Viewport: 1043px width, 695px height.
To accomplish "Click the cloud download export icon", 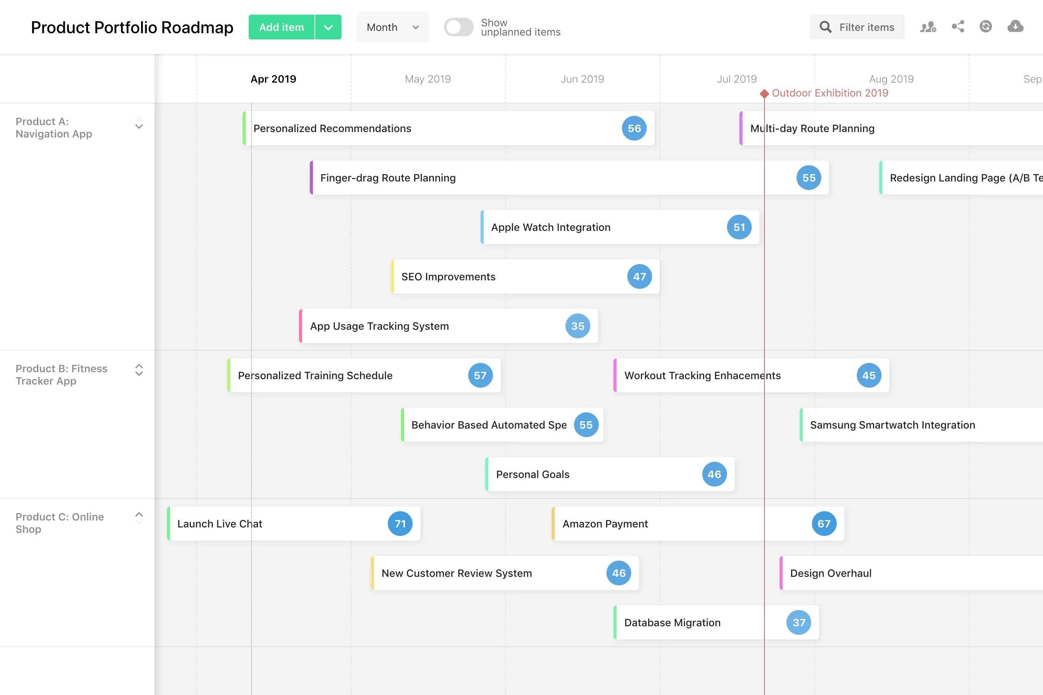I will 1015,27.
